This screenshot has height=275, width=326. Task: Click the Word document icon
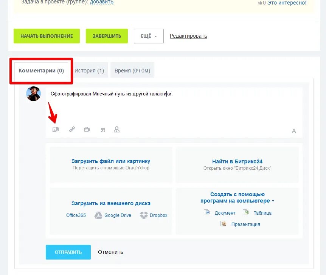tap(206, 213)
